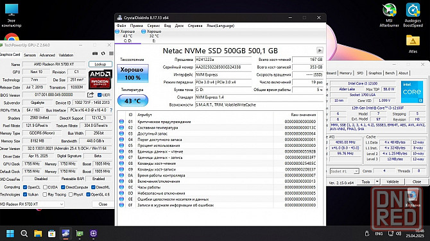Toggle the DirectCompute checkbox
430x241 pixels.
point(63,187)
